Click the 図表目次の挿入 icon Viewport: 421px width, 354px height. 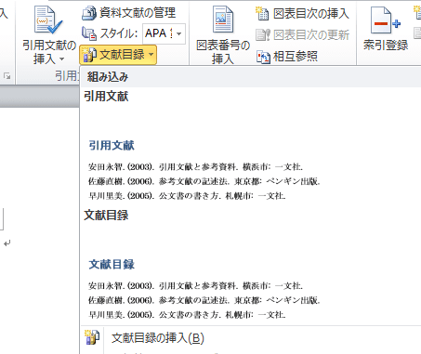262,13
